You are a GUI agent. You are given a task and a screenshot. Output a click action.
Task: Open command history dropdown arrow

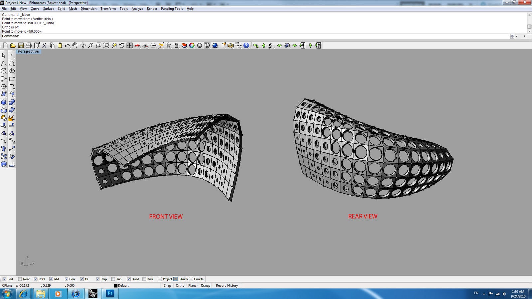click(512, 36)
